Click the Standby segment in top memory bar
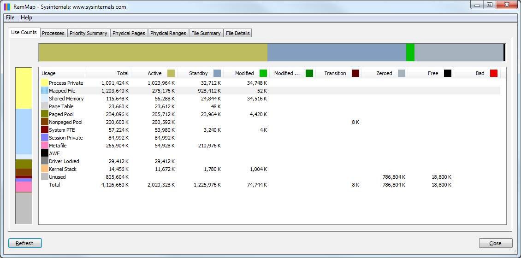Screen dimensions: 521x258 tap(337, 53)
